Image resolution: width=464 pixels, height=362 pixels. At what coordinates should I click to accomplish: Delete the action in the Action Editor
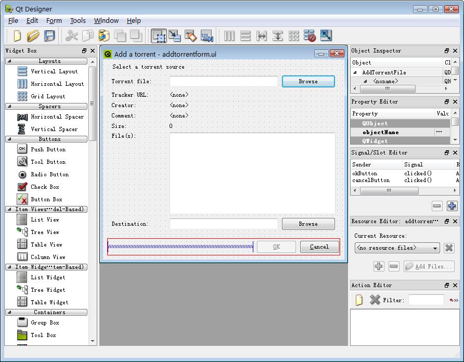(x=375, y=300)
